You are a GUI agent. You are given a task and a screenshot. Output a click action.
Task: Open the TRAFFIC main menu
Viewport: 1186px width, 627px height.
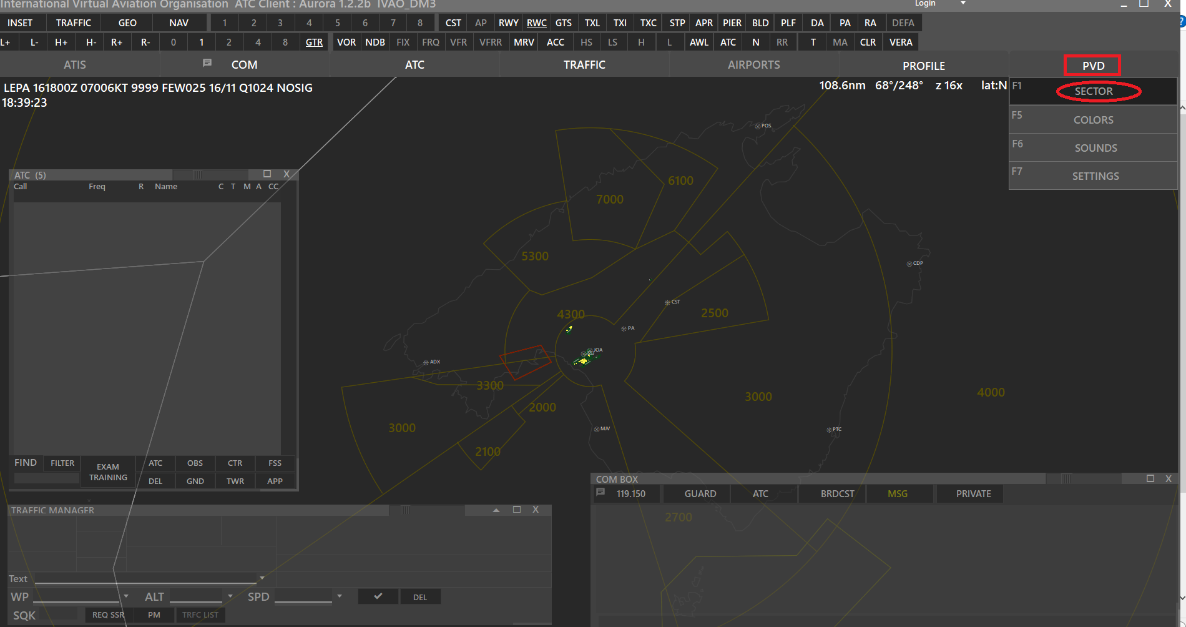tap(584, 64)
